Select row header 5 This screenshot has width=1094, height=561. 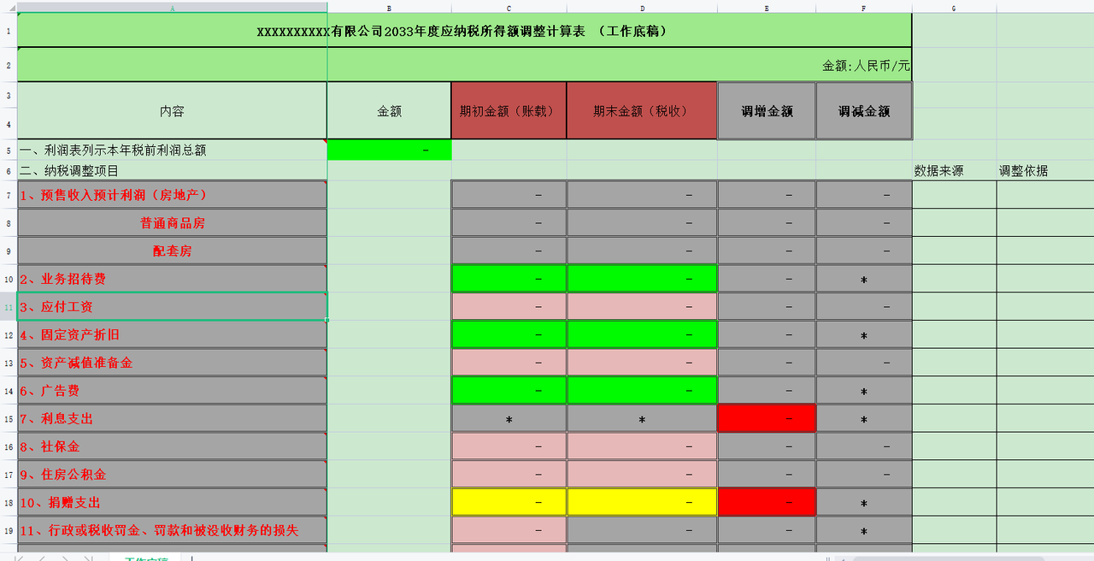8,150
